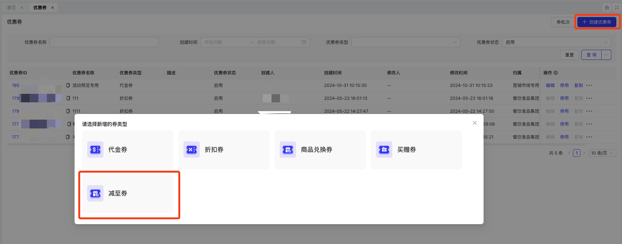
Task: Open the 开始日期 date picker
Action: click(225, 42)
